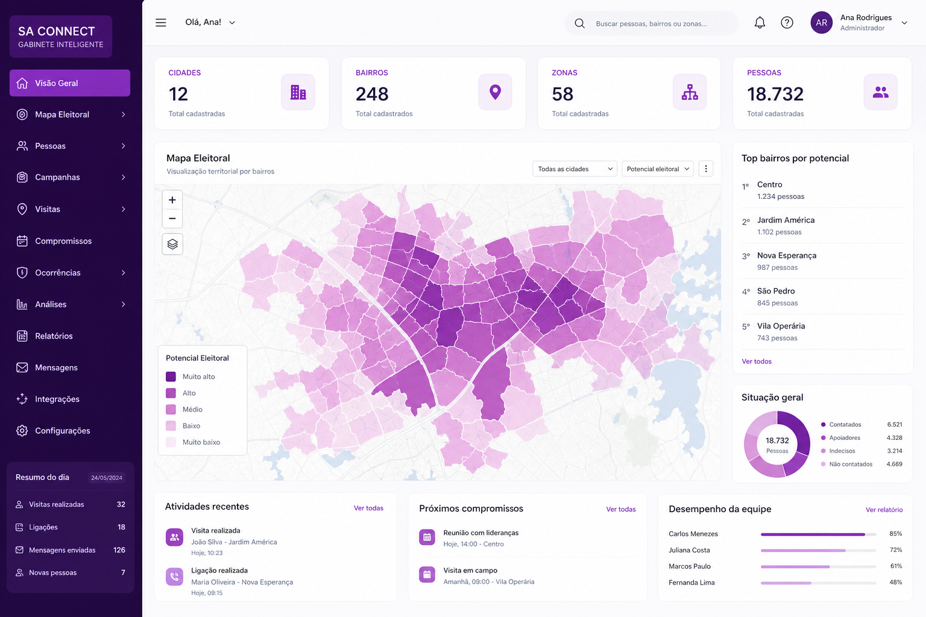Open the notifications bell icon

760,23
